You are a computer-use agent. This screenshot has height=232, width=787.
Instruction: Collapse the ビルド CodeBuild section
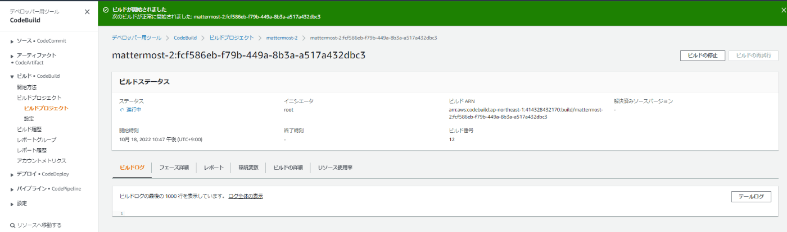click(x=12, y=76)
